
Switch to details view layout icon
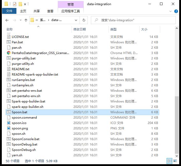169,161
